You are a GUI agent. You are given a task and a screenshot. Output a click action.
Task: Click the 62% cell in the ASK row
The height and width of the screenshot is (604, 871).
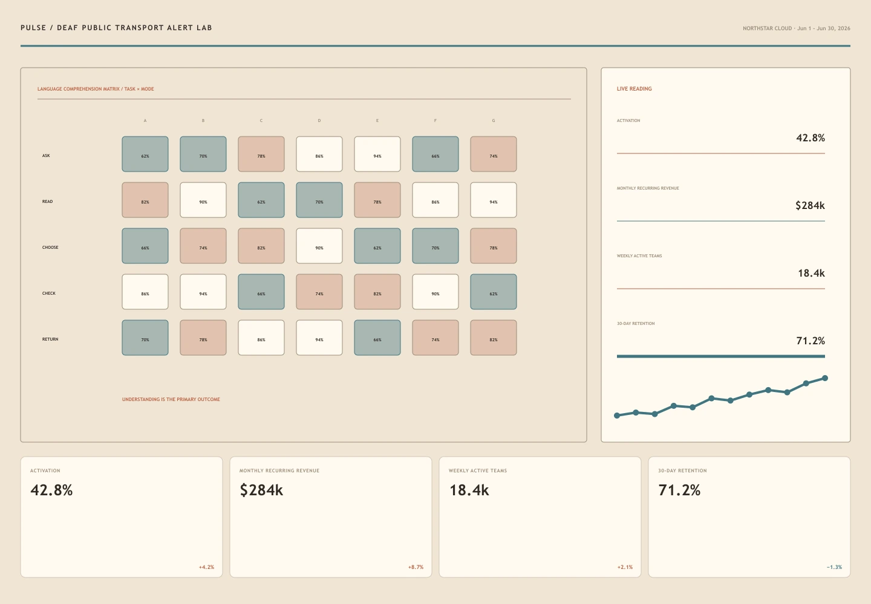(x=145, y=154)
